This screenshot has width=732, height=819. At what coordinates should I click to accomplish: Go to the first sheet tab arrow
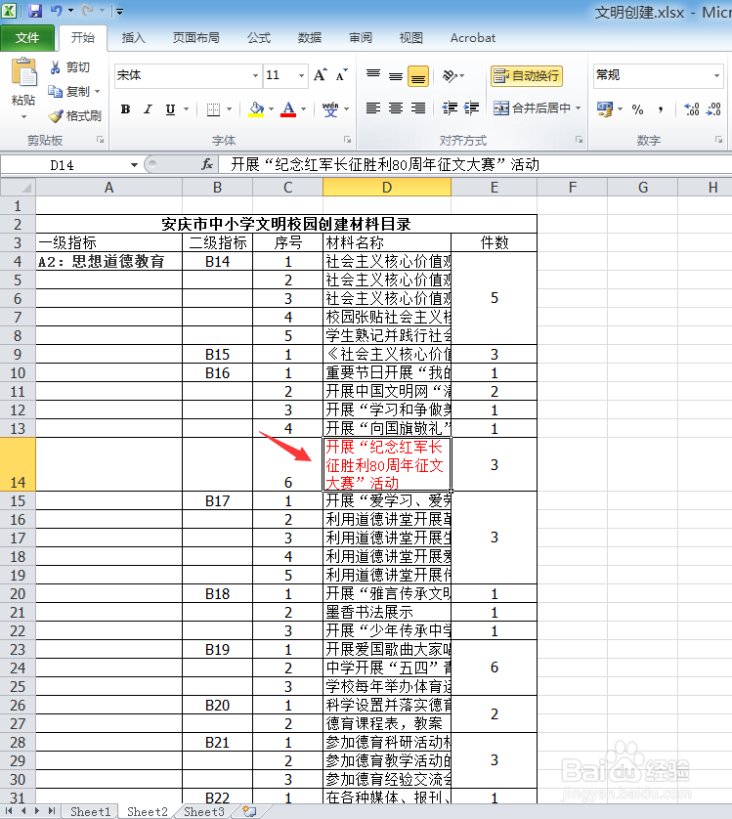9,811
